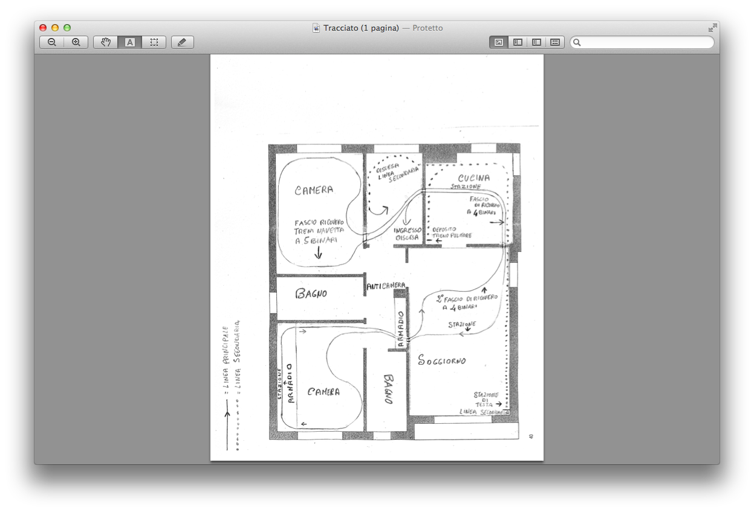Click the document proxy icon in title
This screenshot has height=512, width=754.
tap(316, 28)
